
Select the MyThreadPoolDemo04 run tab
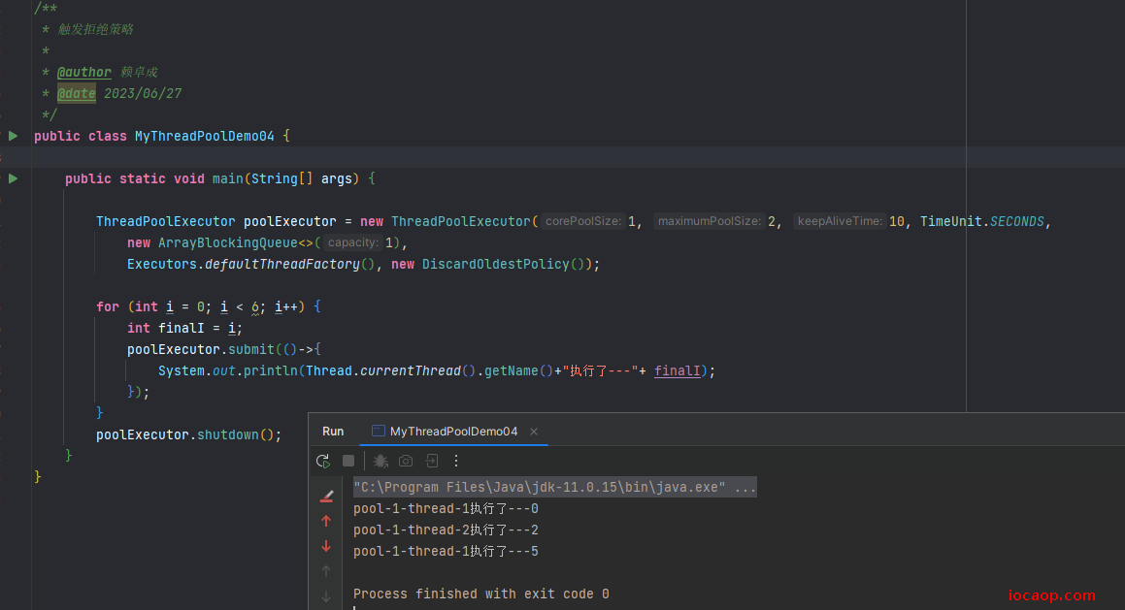453,432
